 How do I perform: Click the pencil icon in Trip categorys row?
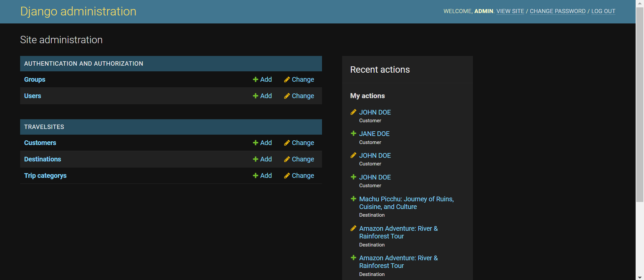[x=287, y=176]
